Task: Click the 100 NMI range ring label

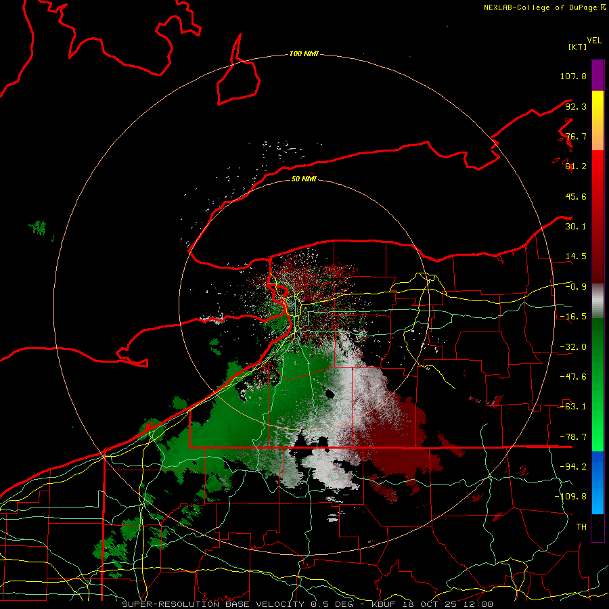Action: (x=304, y=53)
